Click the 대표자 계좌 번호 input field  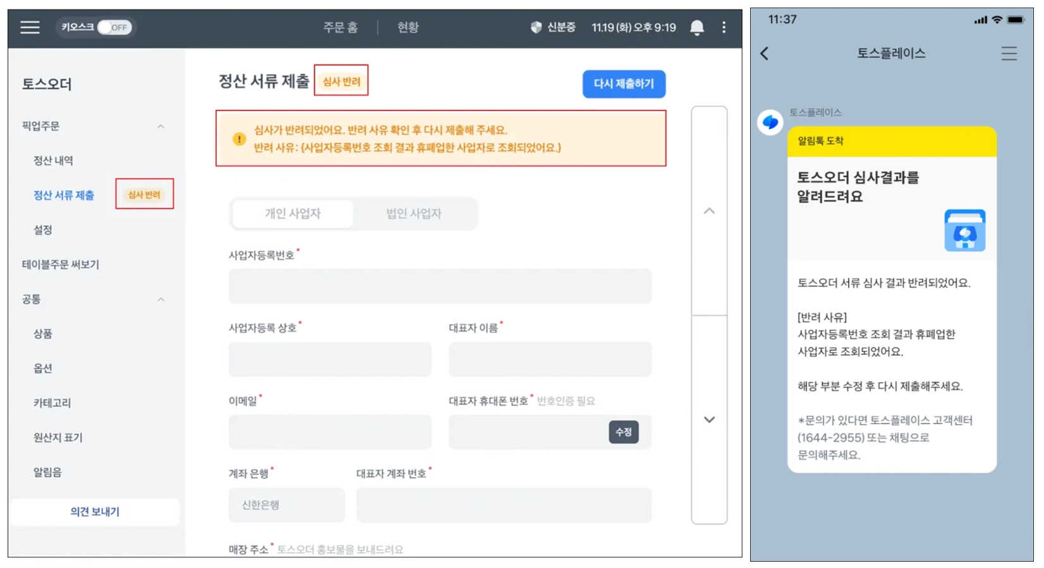(504, 505)
